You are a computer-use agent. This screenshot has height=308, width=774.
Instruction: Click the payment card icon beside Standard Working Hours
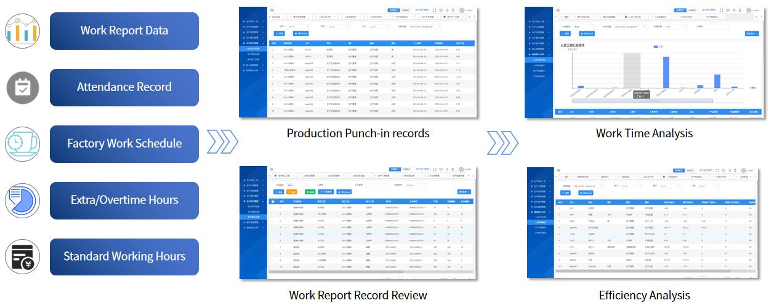[x=23, y=257]
